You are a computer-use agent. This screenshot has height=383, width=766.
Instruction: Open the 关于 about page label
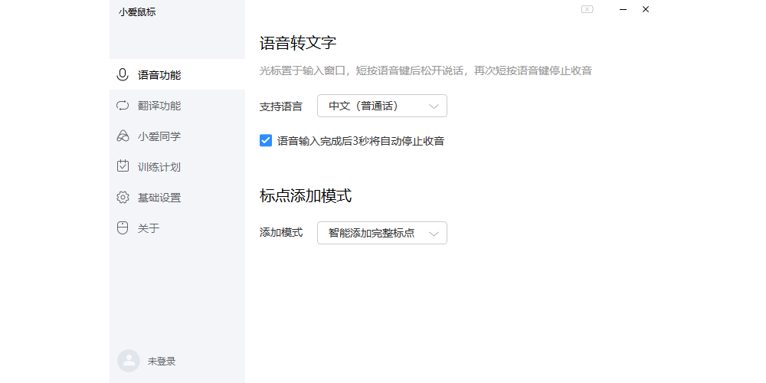(149, 228)
